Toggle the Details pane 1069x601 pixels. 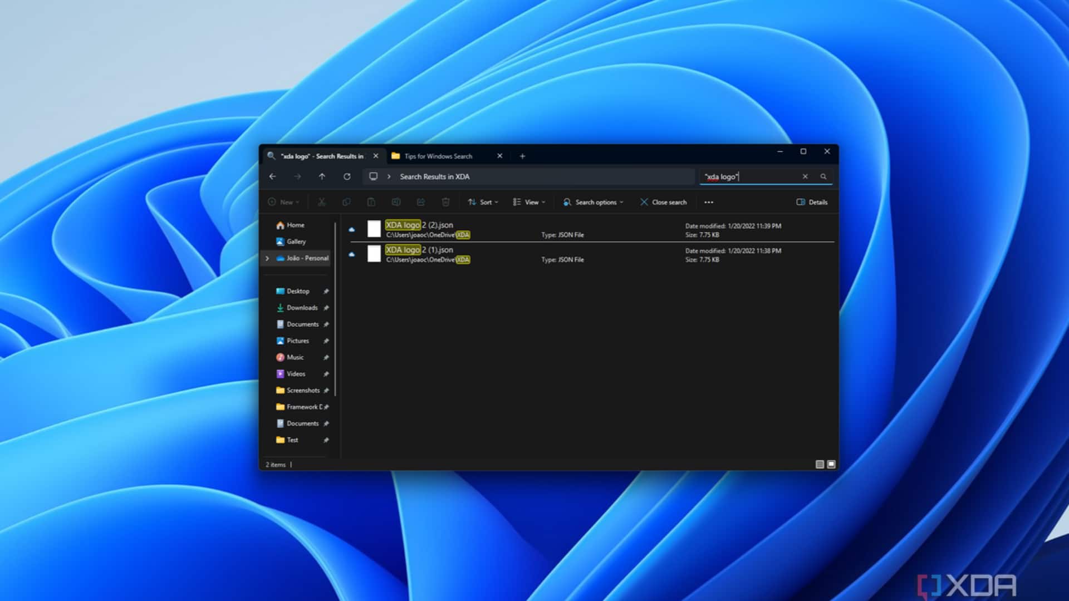click(812, 202)
